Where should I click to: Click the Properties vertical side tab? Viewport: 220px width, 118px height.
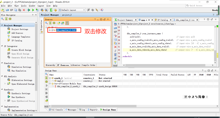point(41,25)
